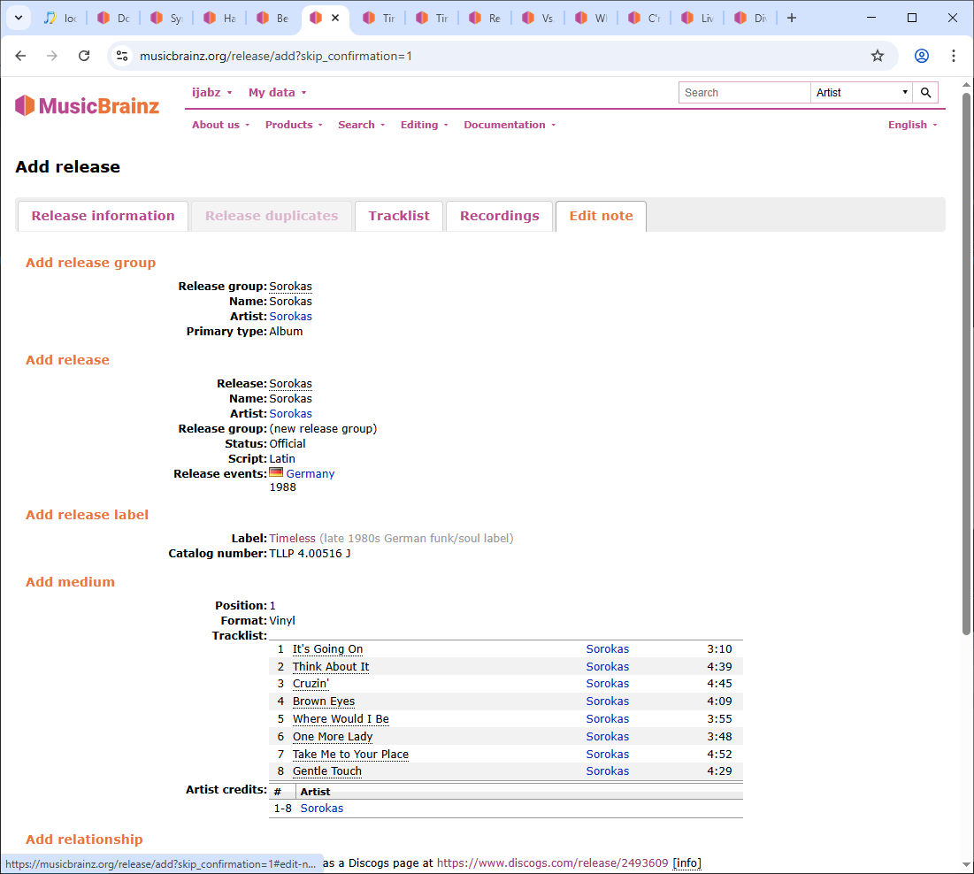Go forward in browser history
This screenshot has height=874, width=974.
point(52,56)
